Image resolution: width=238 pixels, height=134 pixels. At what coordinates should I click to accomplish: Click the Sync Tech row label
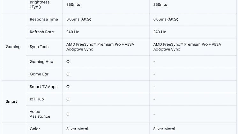39,47
